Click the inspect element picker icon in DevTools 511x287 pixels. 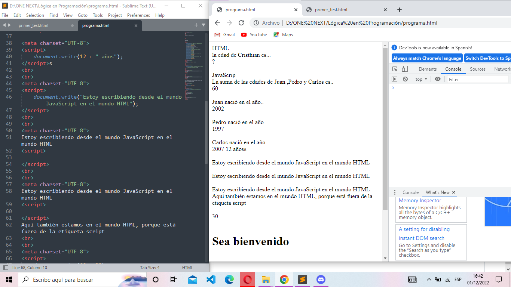pos(395,69)
